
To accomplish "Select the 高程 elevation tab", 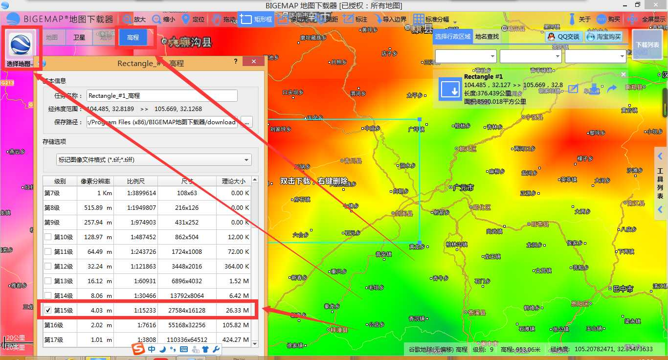I will [x=133, y=37].
